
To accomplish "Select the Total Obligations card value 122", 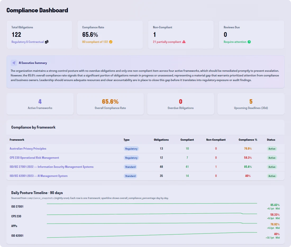I will 16,34.
